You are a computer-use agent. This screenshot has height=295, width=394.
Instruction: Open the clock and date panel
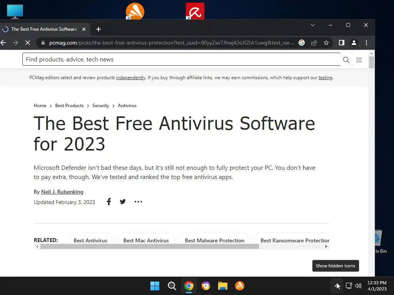(x=377, y=286)
